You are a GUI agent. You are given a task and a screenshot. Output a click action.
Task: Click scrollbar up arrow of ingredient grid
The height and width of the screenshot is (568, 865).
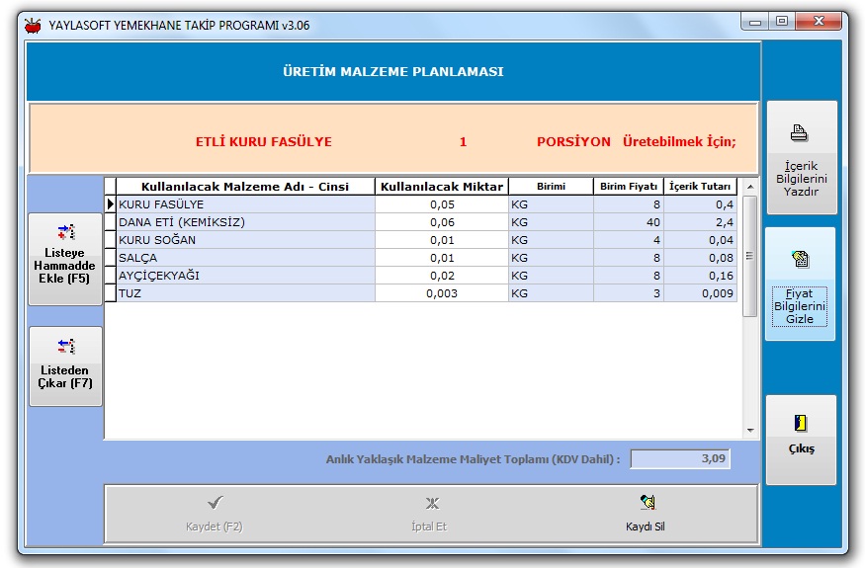click(x=750, y=187)
